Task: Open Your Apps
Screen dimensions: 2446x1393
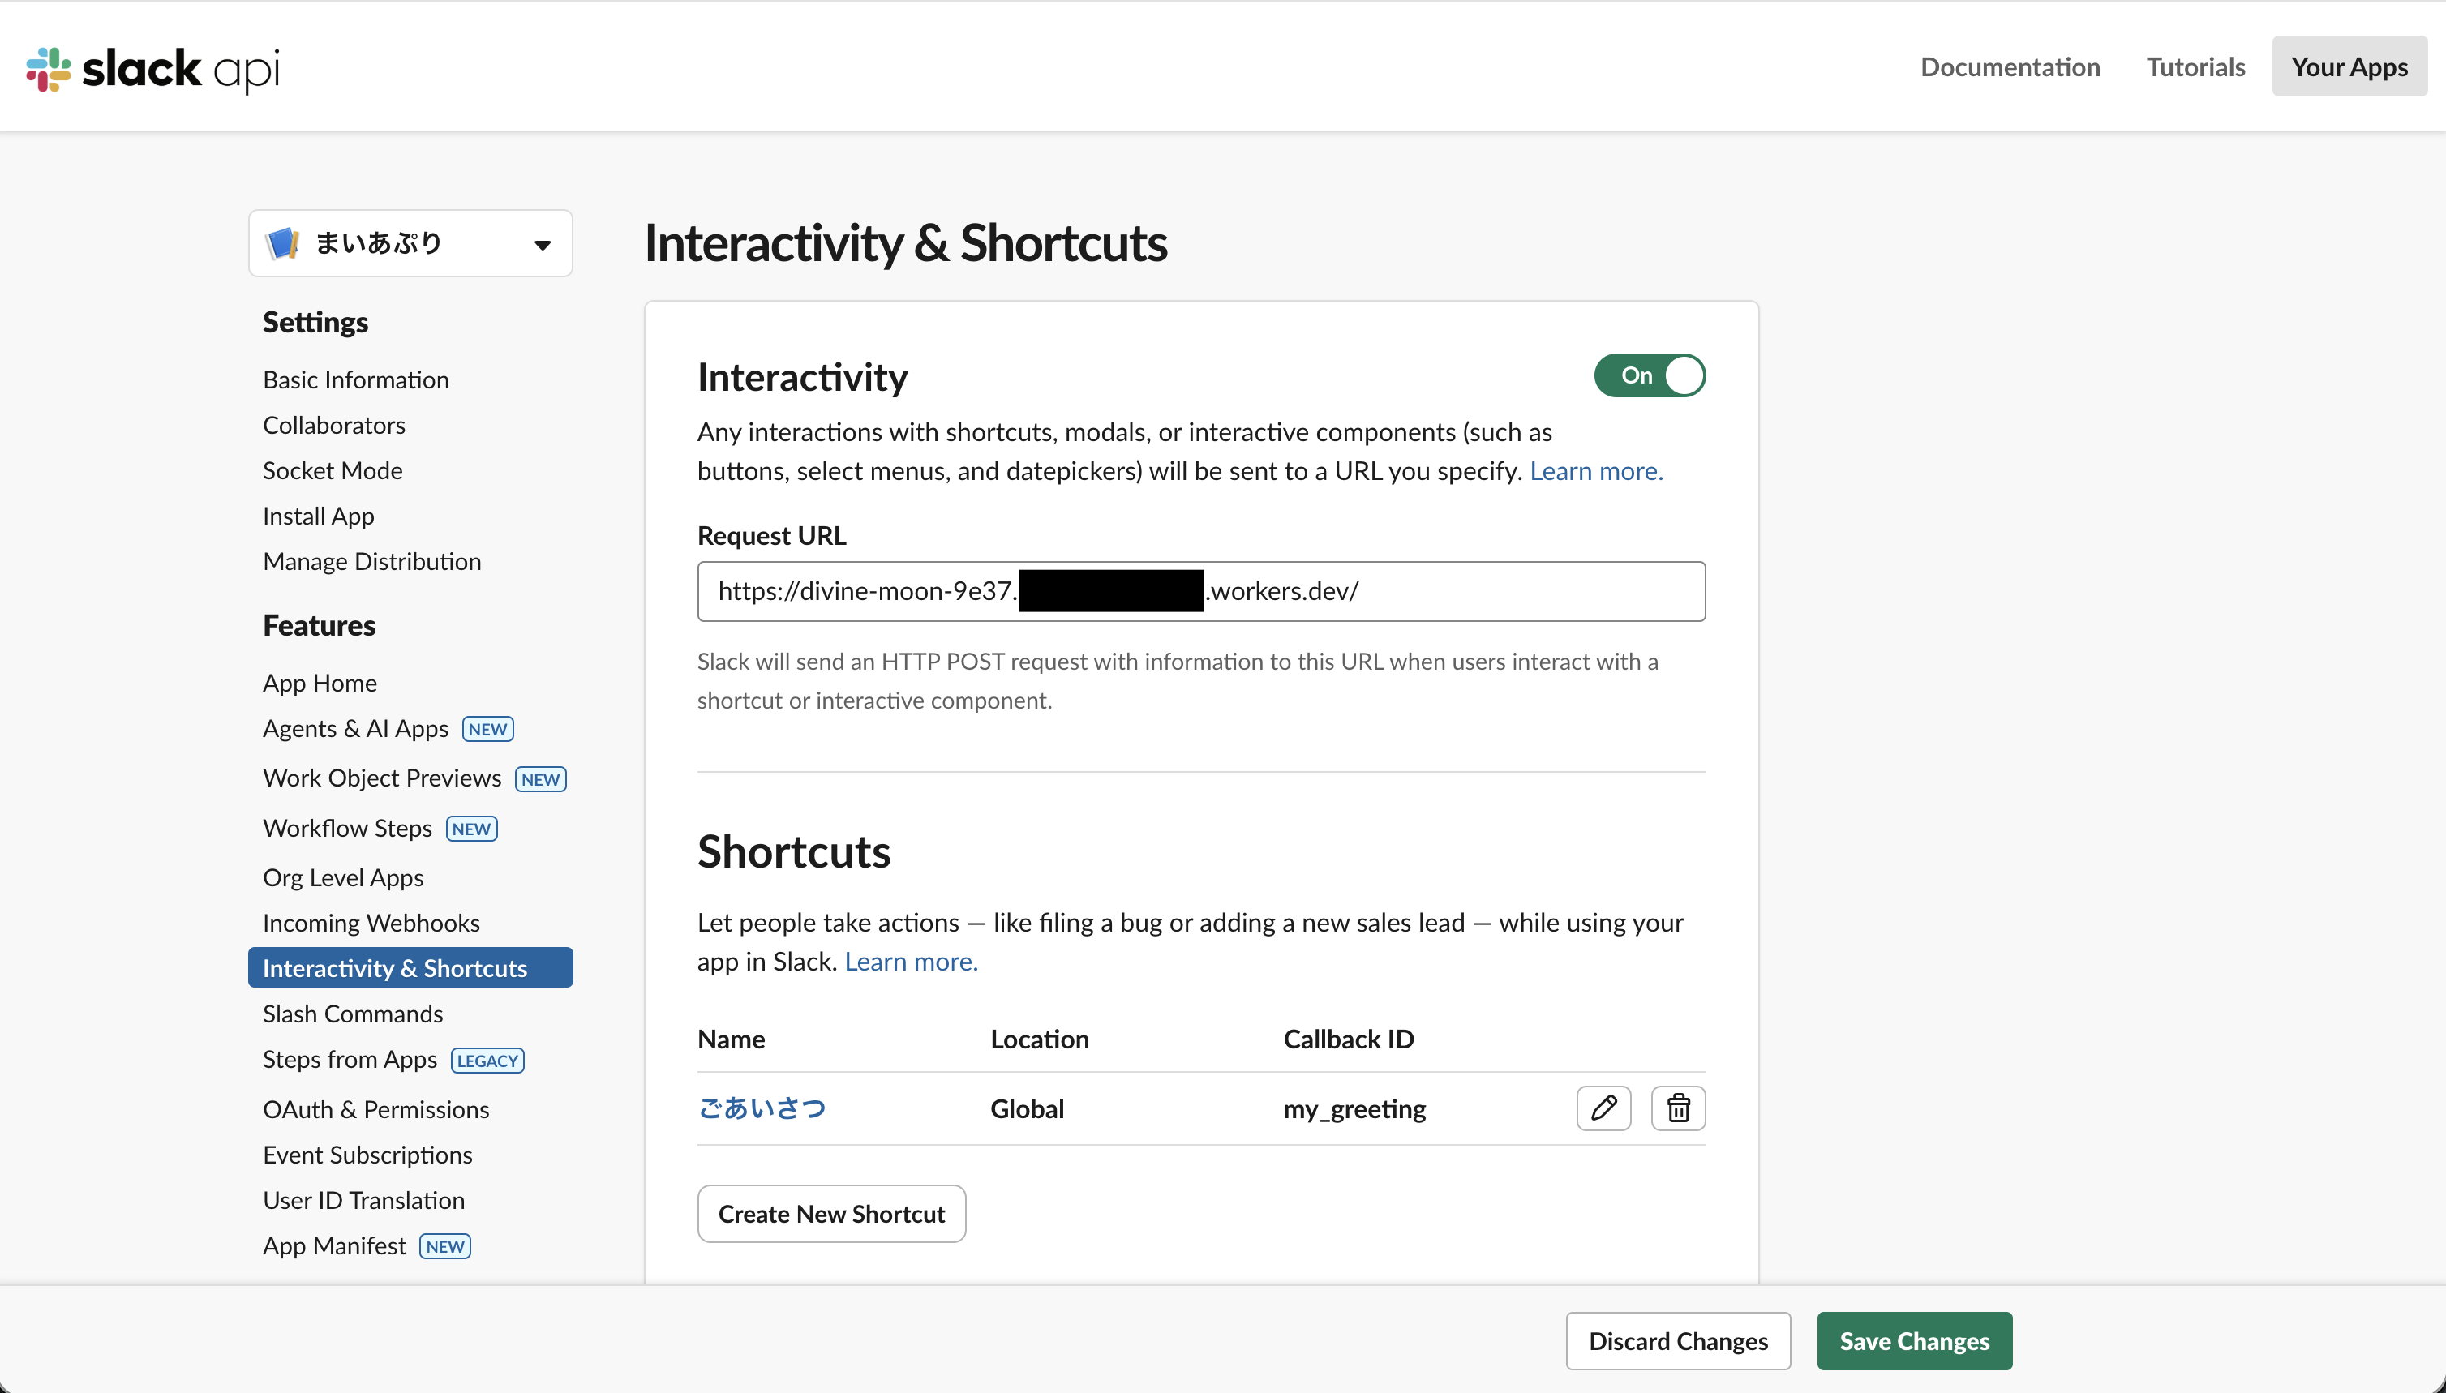Action: 2349,66
